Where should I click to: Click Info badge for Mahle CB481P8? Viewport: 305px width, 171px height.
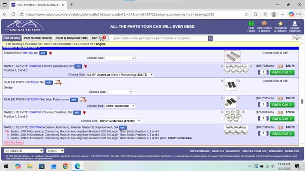(x=77, y=113)
